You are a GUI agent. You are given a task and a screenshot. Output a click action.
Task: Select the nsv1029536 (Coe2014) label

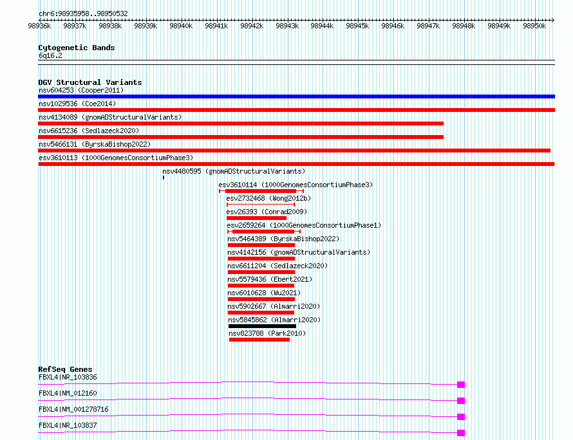(x=77, y=104)
